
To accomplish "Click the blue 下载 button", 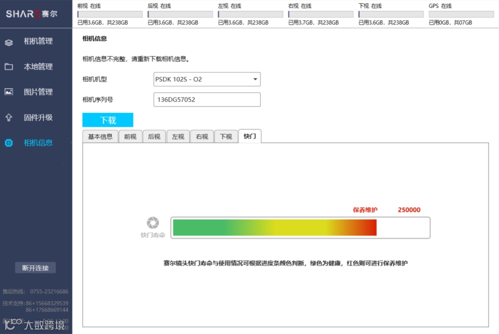I will pyautogui.click(x=108, y=120).
